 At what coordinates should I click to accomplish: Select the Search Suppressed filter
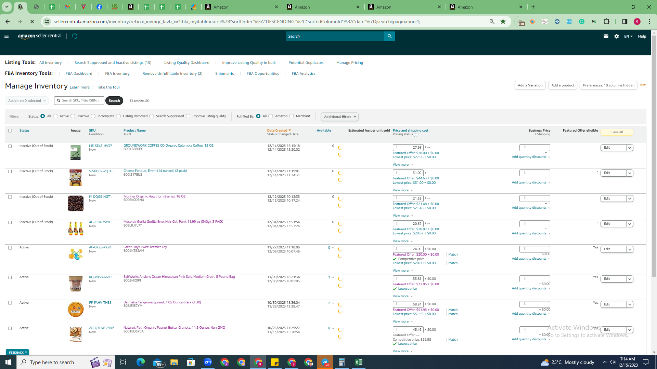click(x=152, y=116)
